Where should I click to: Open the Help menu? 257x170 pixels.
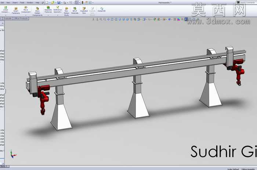click(x=37, y=3)
